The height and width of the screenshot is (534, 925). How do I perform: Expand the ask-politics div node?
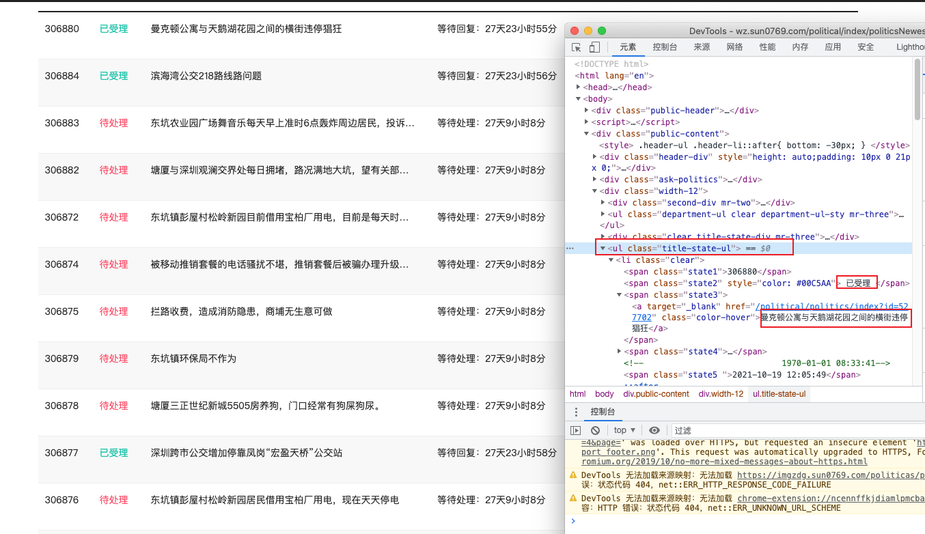pos(595,180)
